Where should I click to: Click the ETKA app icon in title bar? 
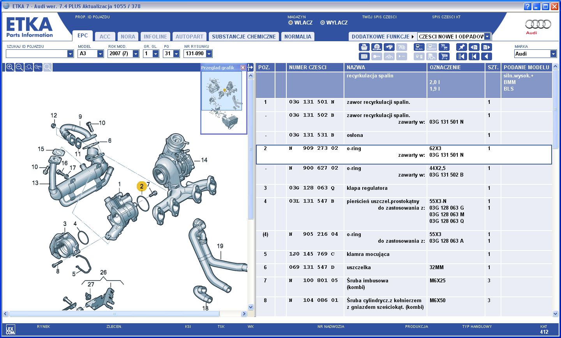click(6, 6)
